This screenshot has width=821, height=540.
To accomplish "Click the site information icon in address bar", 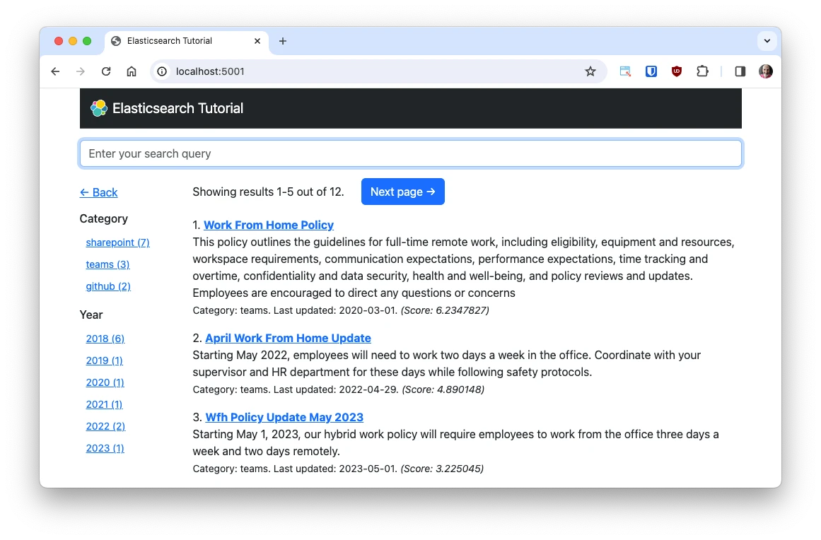I will pyautogui.click(x=163, y=71).
